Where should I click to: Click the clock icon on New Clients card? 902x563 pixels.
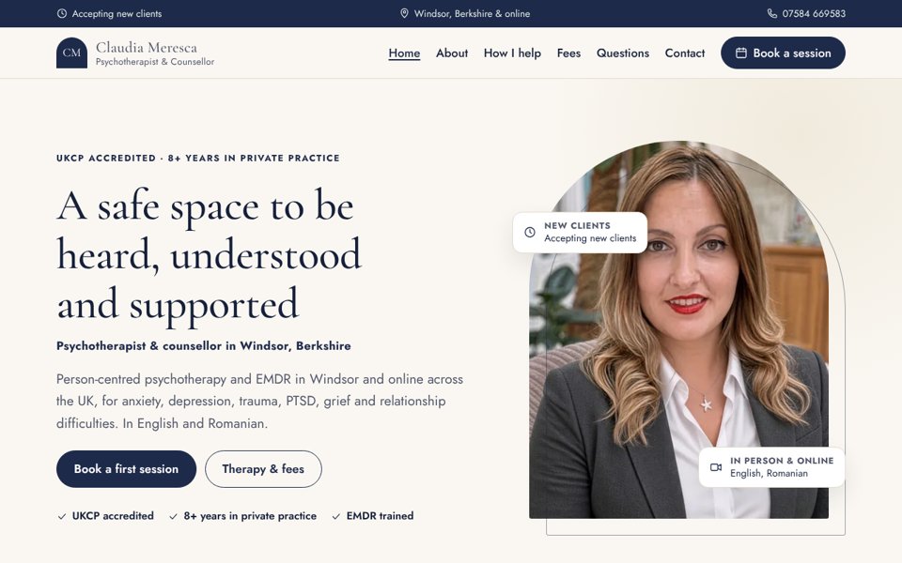click(x=530, y=232)
